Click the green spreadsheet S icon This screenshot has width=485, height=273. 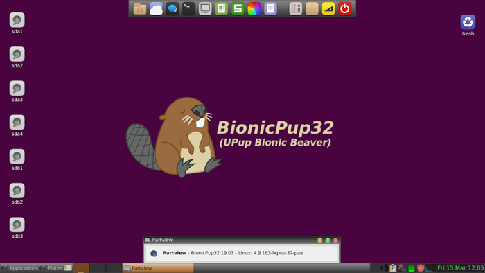click(x=238, y=8)
